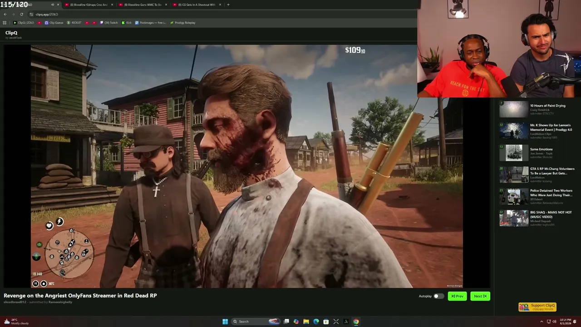The height and width of the screenshot is (327, 581).
Task: Switch to the 'CG Gets In A Shootout' tab
Action: [196, 5]
